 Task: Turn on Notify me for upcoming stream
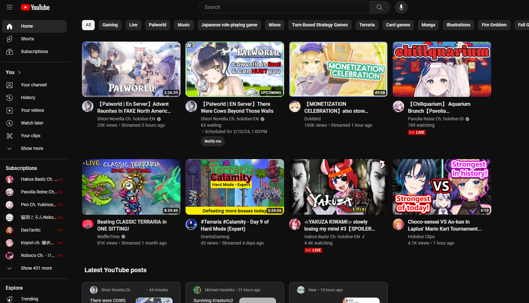213,141
